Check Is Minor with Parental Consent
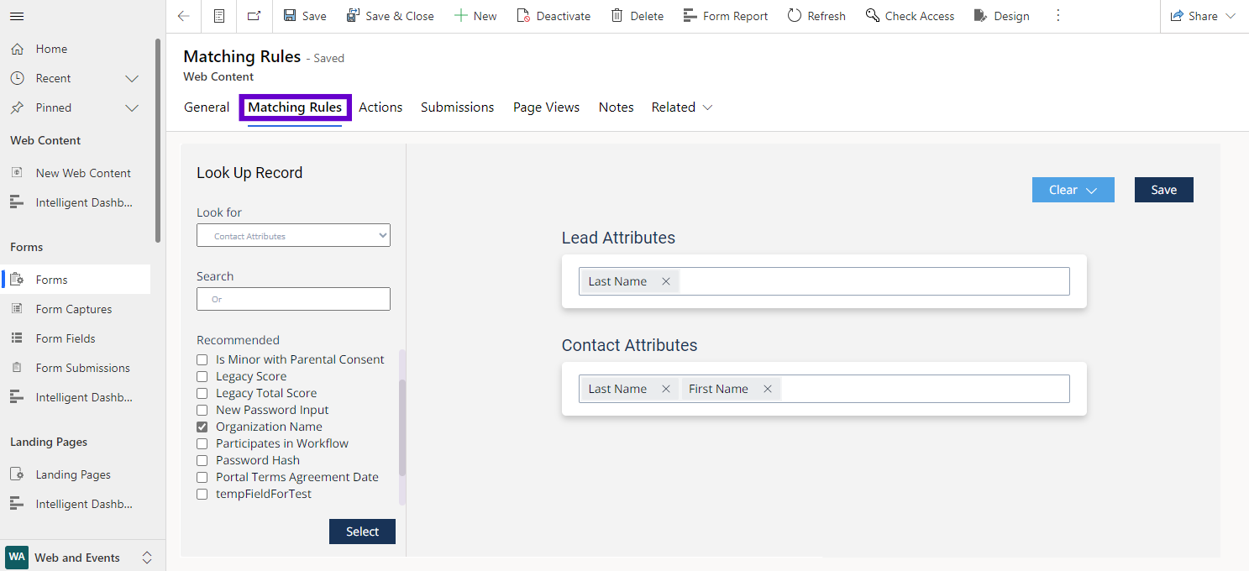 pos(202,359)
